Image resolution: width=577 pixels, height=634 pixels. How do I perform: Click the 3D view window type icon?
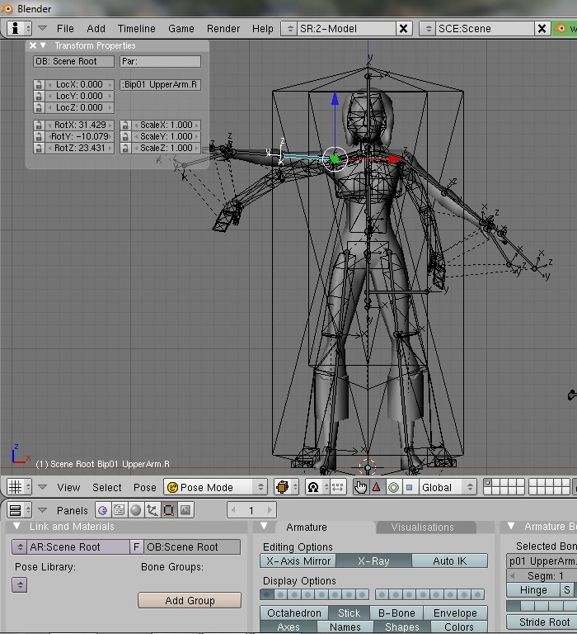[16, 487]
